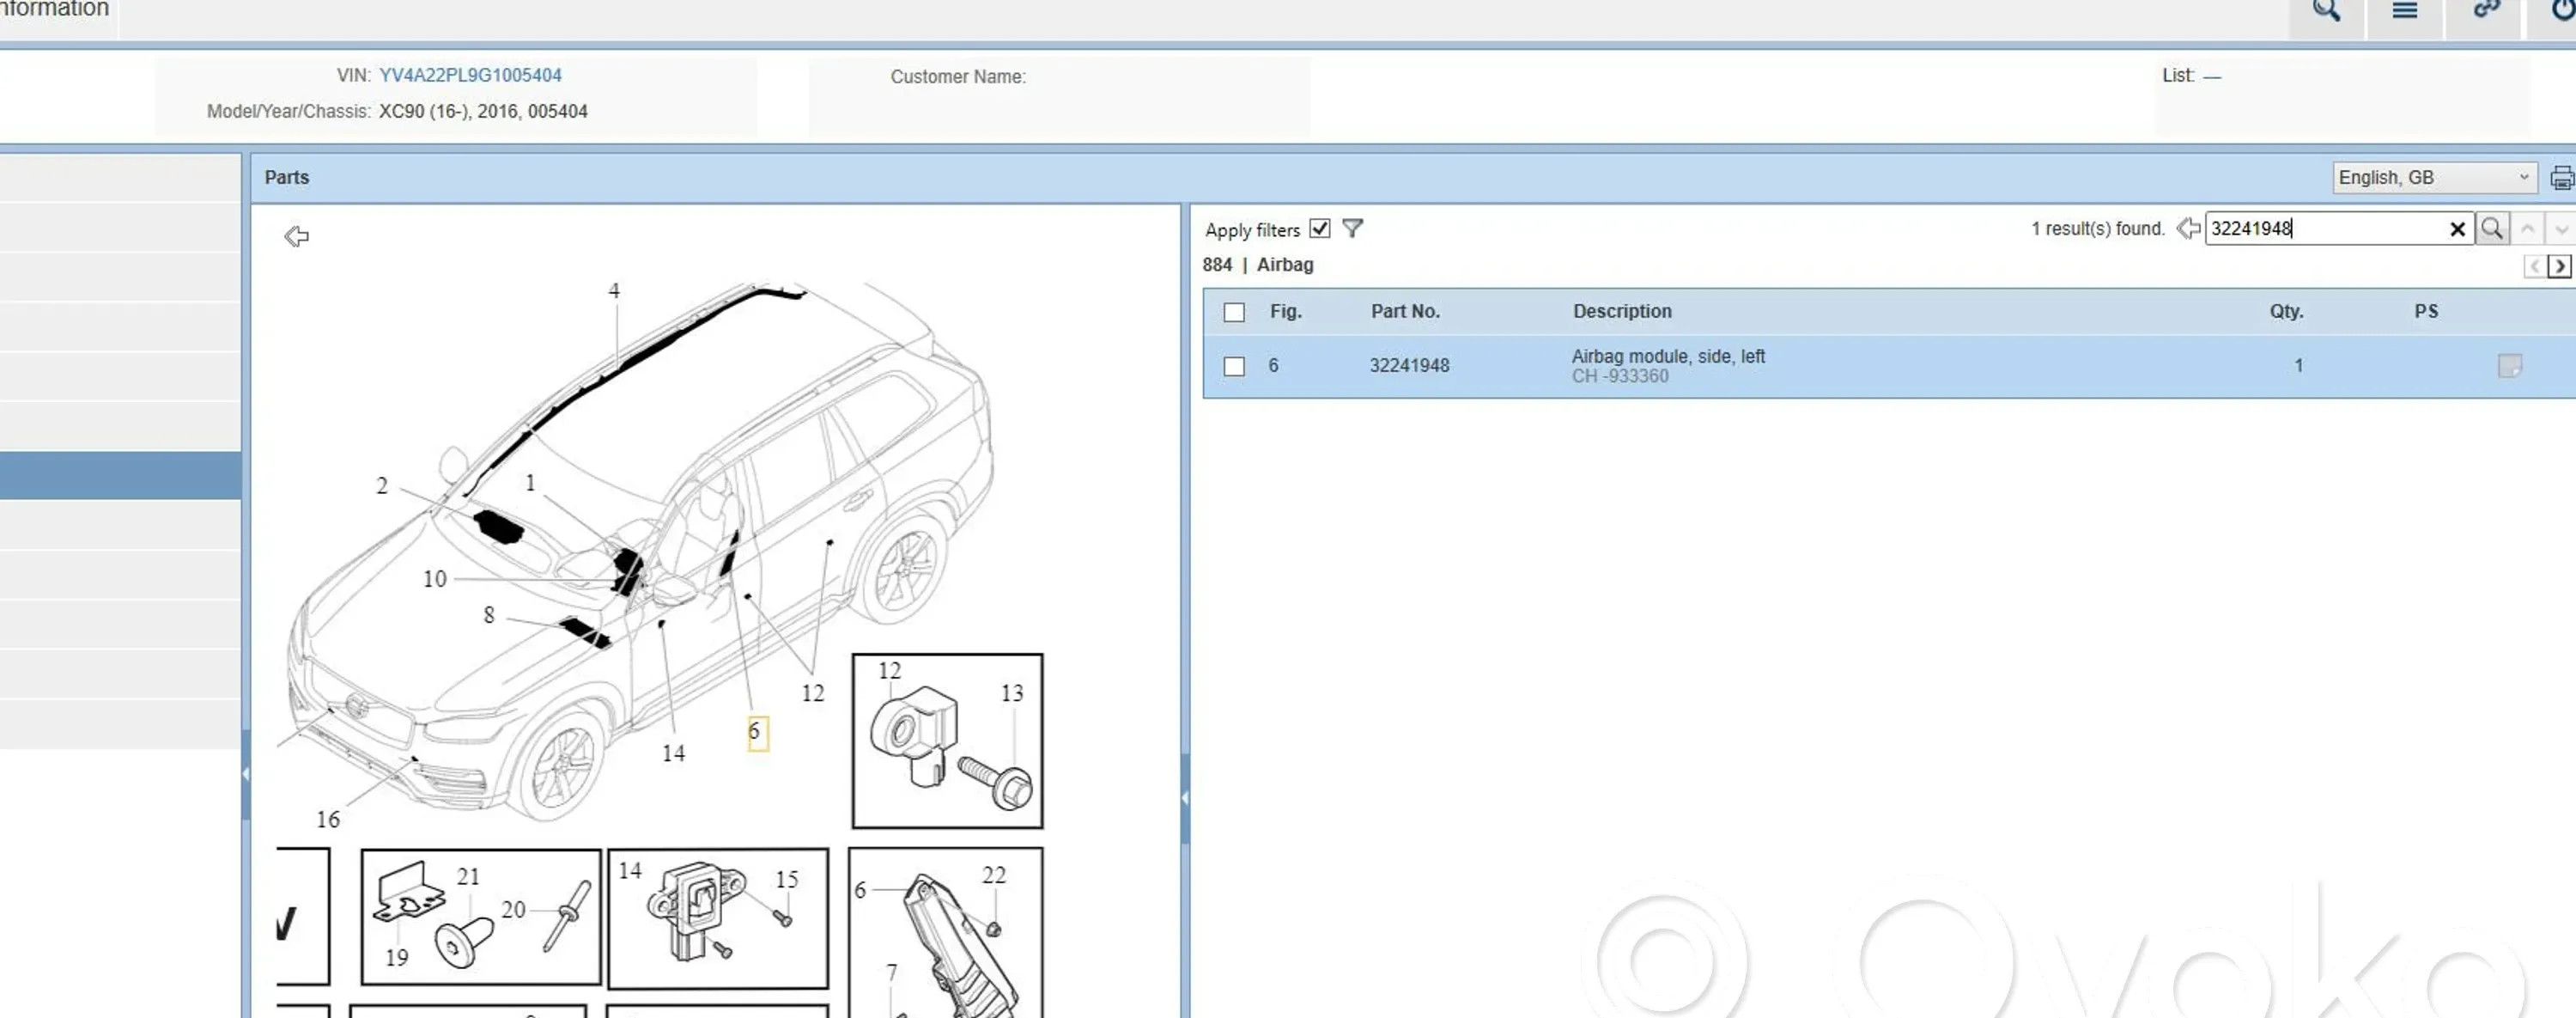The width and height of the screenshot is (2576, 1018).
Task: Collapse the left sidebar with arrow handle
Action: point(245,773)
